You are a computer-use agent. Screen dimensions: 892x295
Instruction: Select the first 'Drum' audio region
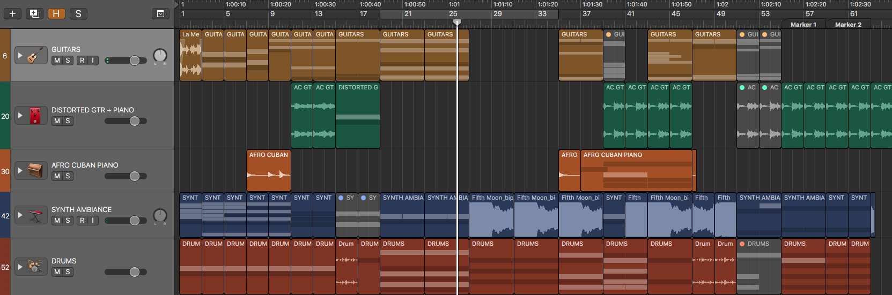pyautogui.click(x=347, y=267)
